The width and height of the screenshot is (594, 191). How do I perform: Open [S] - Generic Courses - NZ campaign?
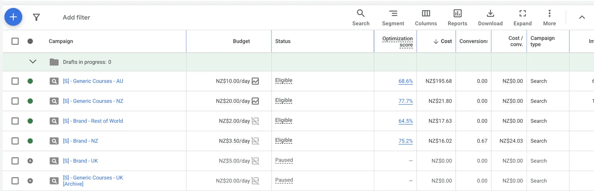click(x=93, y=101)
